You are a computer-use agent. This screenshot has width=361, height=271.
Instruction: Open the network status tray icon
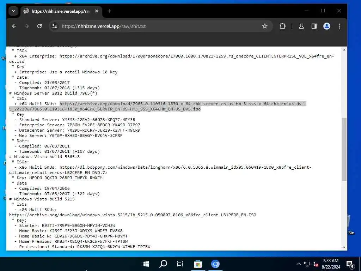click(307, 264)
